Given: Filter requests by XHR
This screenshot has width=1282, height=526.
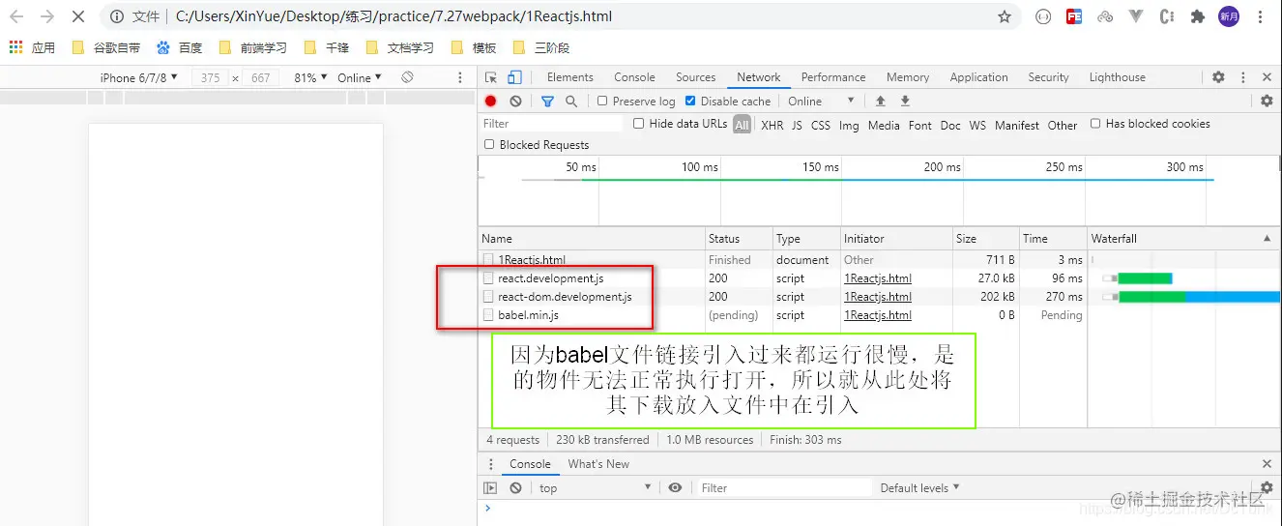Looking at the screenshot, I should tap(772, 125).
